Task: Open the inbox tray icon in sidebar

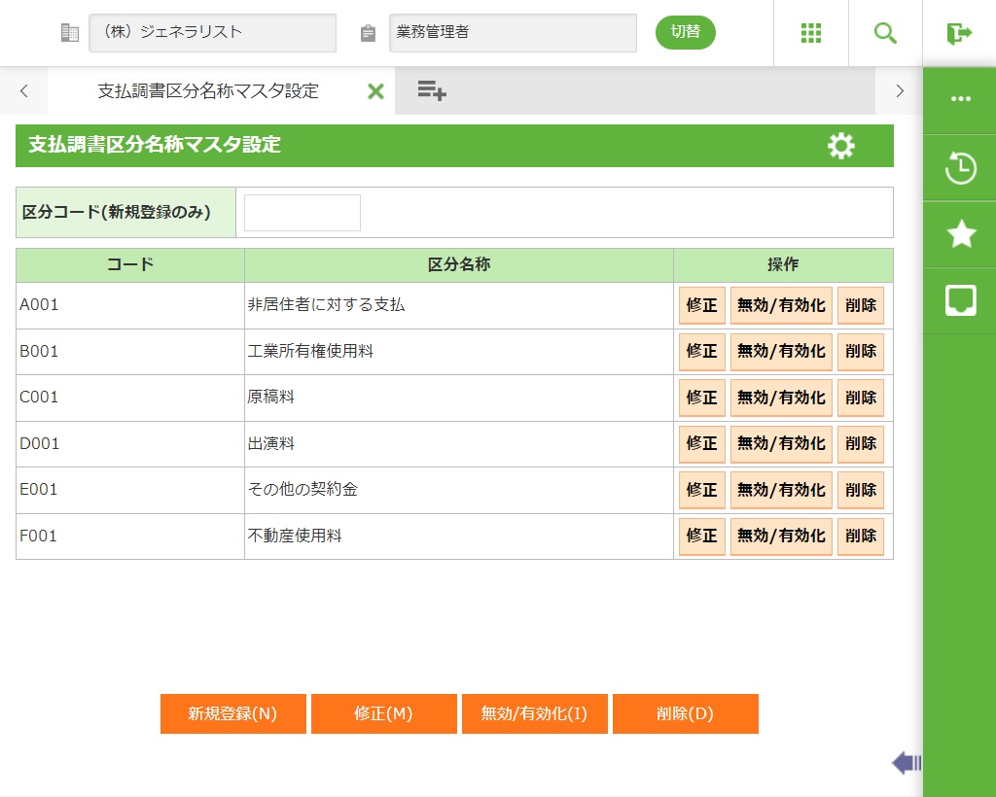Action: coord(960,300)
